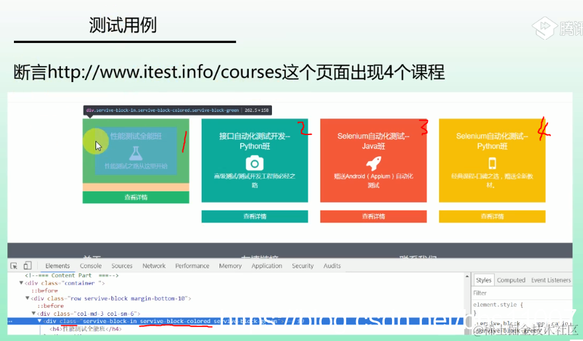The image size is (583, 341).
Task: Open the Performance tab
Action: click(x=192, y=266)
